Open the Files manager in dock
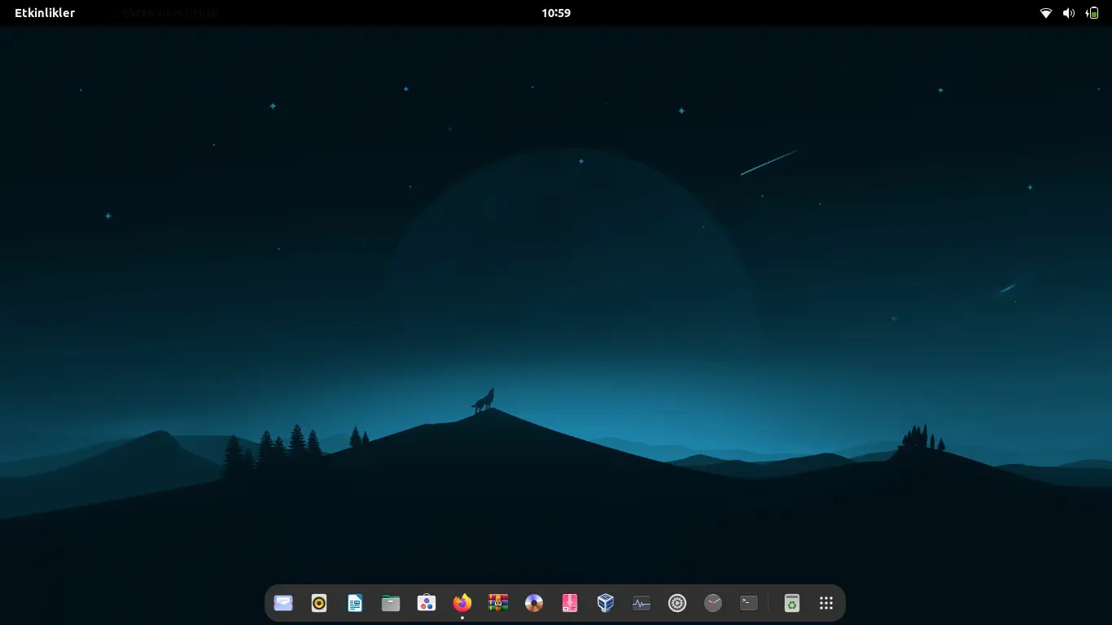 point(391,603)
